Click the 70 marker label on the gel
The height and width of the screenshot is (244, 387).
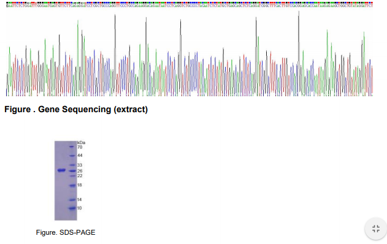80,147
